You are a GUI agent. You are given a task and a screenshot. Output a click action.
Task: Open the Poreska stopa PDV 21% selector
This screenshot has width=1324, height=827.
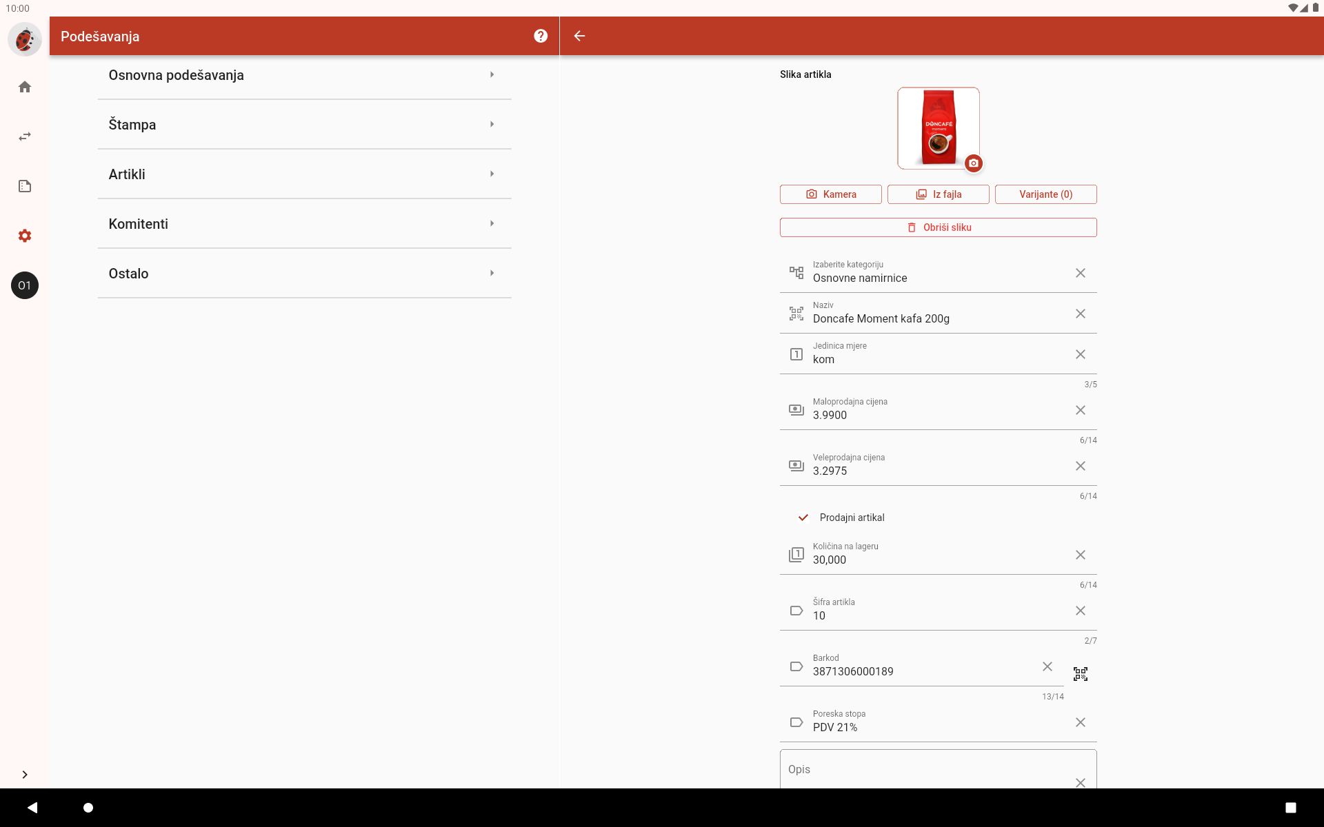click(x=938, y=722)
